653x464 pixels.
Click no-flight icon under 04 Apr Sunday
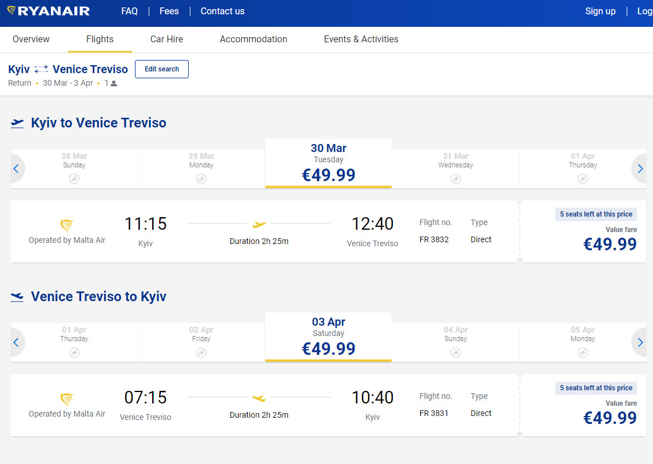[x=456, y=353]
